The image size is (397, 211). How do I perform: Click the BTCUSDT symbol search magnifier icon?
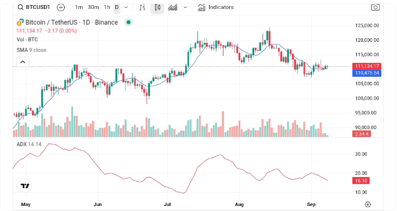coord(21,7)
